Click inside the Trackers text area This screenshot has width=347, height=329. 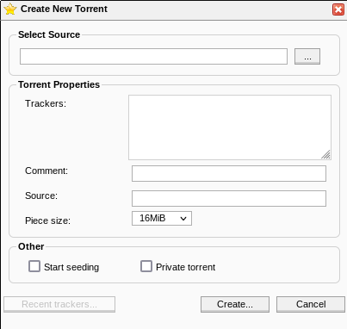[x=230, y=127]
